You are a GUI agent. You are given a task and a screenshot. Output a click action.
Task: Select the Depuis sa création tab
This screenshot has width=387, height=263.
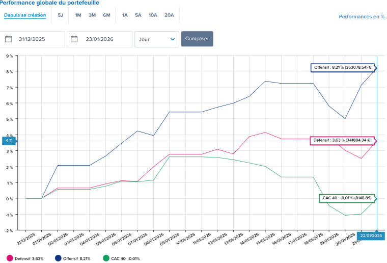point(25,15)
